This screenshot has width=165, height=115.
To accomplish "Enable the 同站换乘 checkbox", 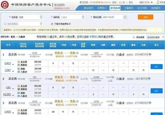I will 134,37.
